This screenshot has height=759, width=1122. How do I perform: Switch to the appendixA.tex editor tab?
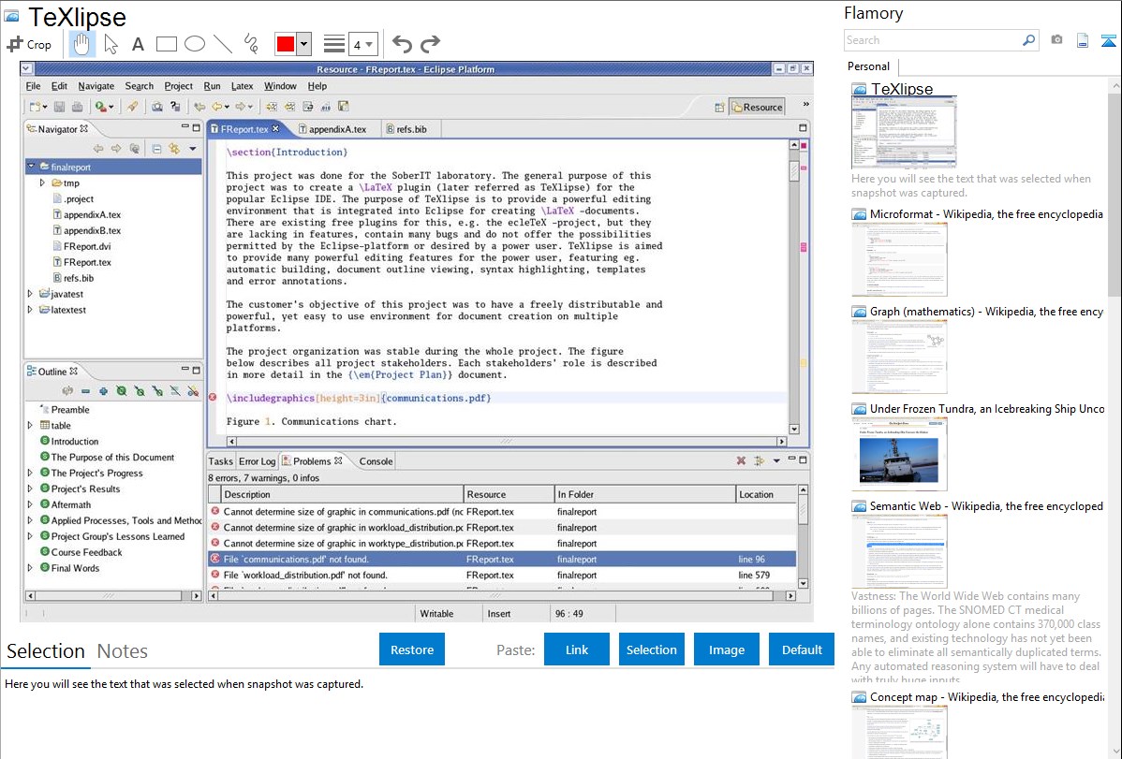pyautogui.click(x=332, y=129)
